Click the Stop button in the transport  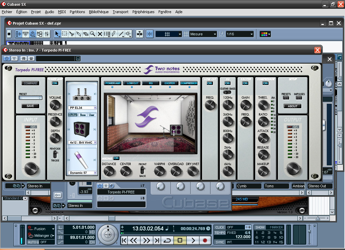point(180,240)
